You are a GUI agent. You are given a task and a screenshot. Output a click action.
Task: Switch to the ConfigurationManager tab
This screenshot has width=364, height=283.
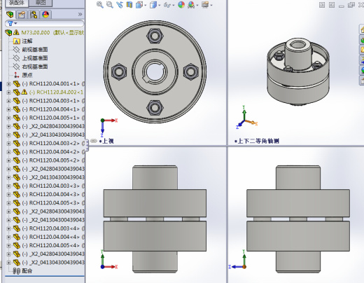click(34, 15)
